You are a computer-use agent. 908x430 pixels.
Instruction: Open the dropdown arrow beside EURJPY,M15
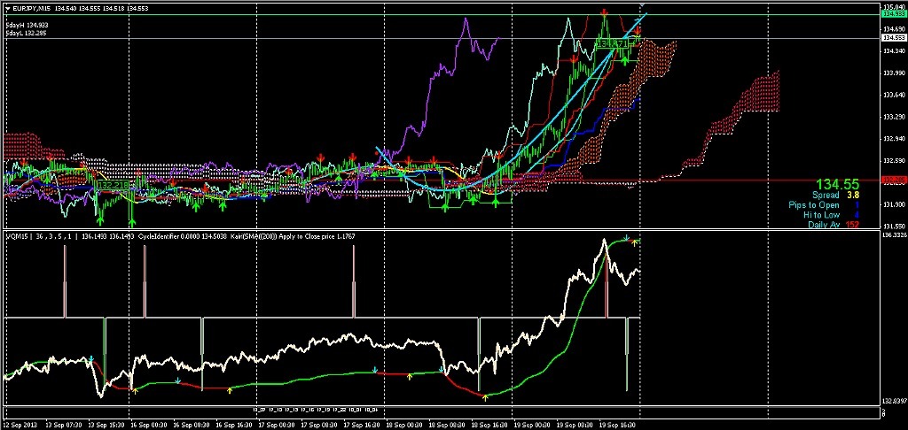(7, 9)
